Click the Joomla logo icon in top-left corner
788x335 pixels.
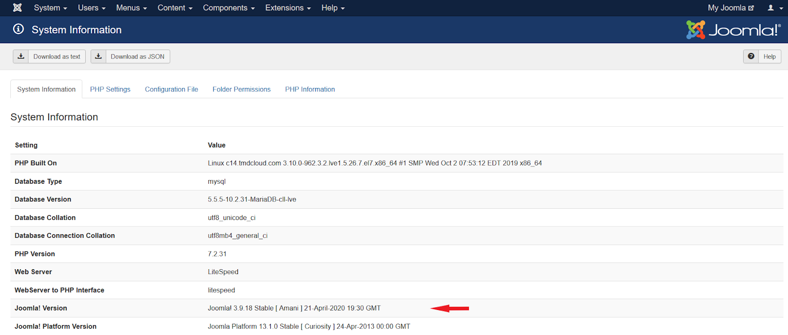17,8
